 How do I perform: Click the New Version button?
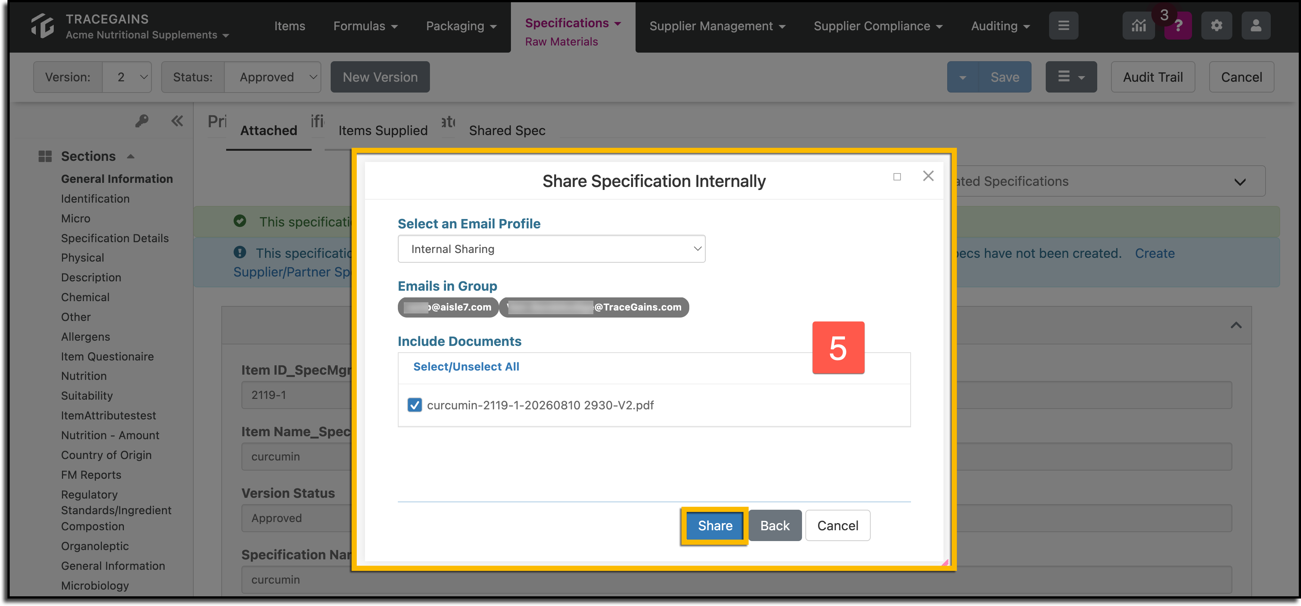tap(380, 77)
